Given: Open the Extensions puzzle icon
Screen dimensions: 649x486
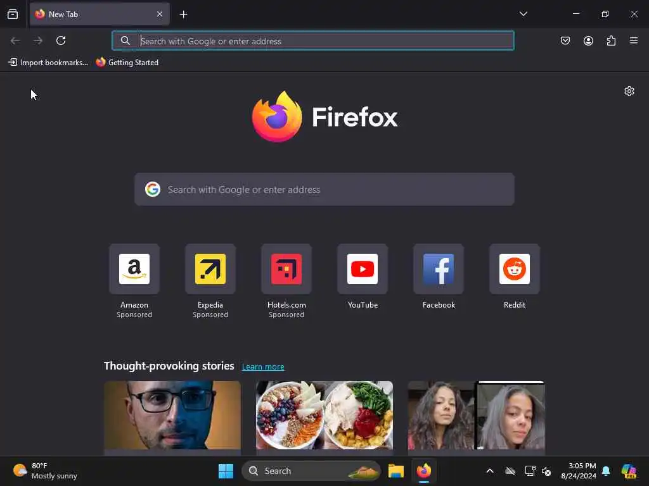Looking at the screenshot, I should coord(611,40).
